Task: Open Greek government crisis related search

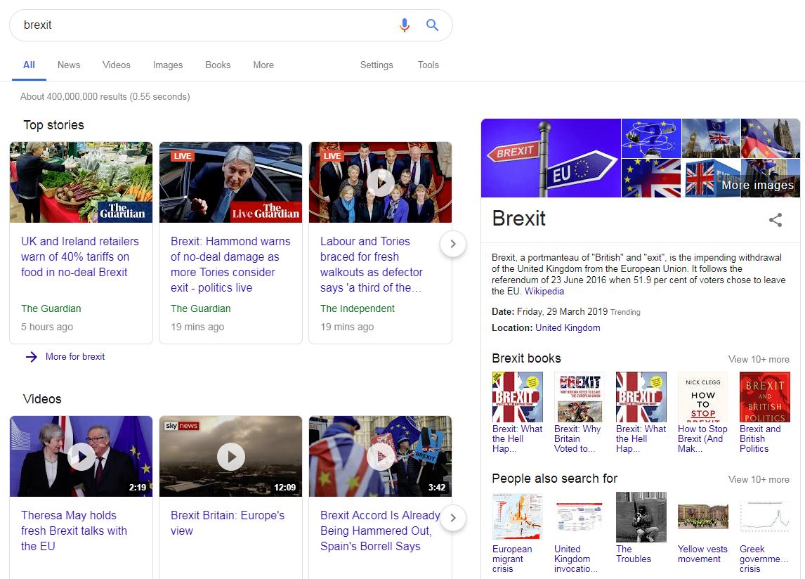Action: [764, 533]
